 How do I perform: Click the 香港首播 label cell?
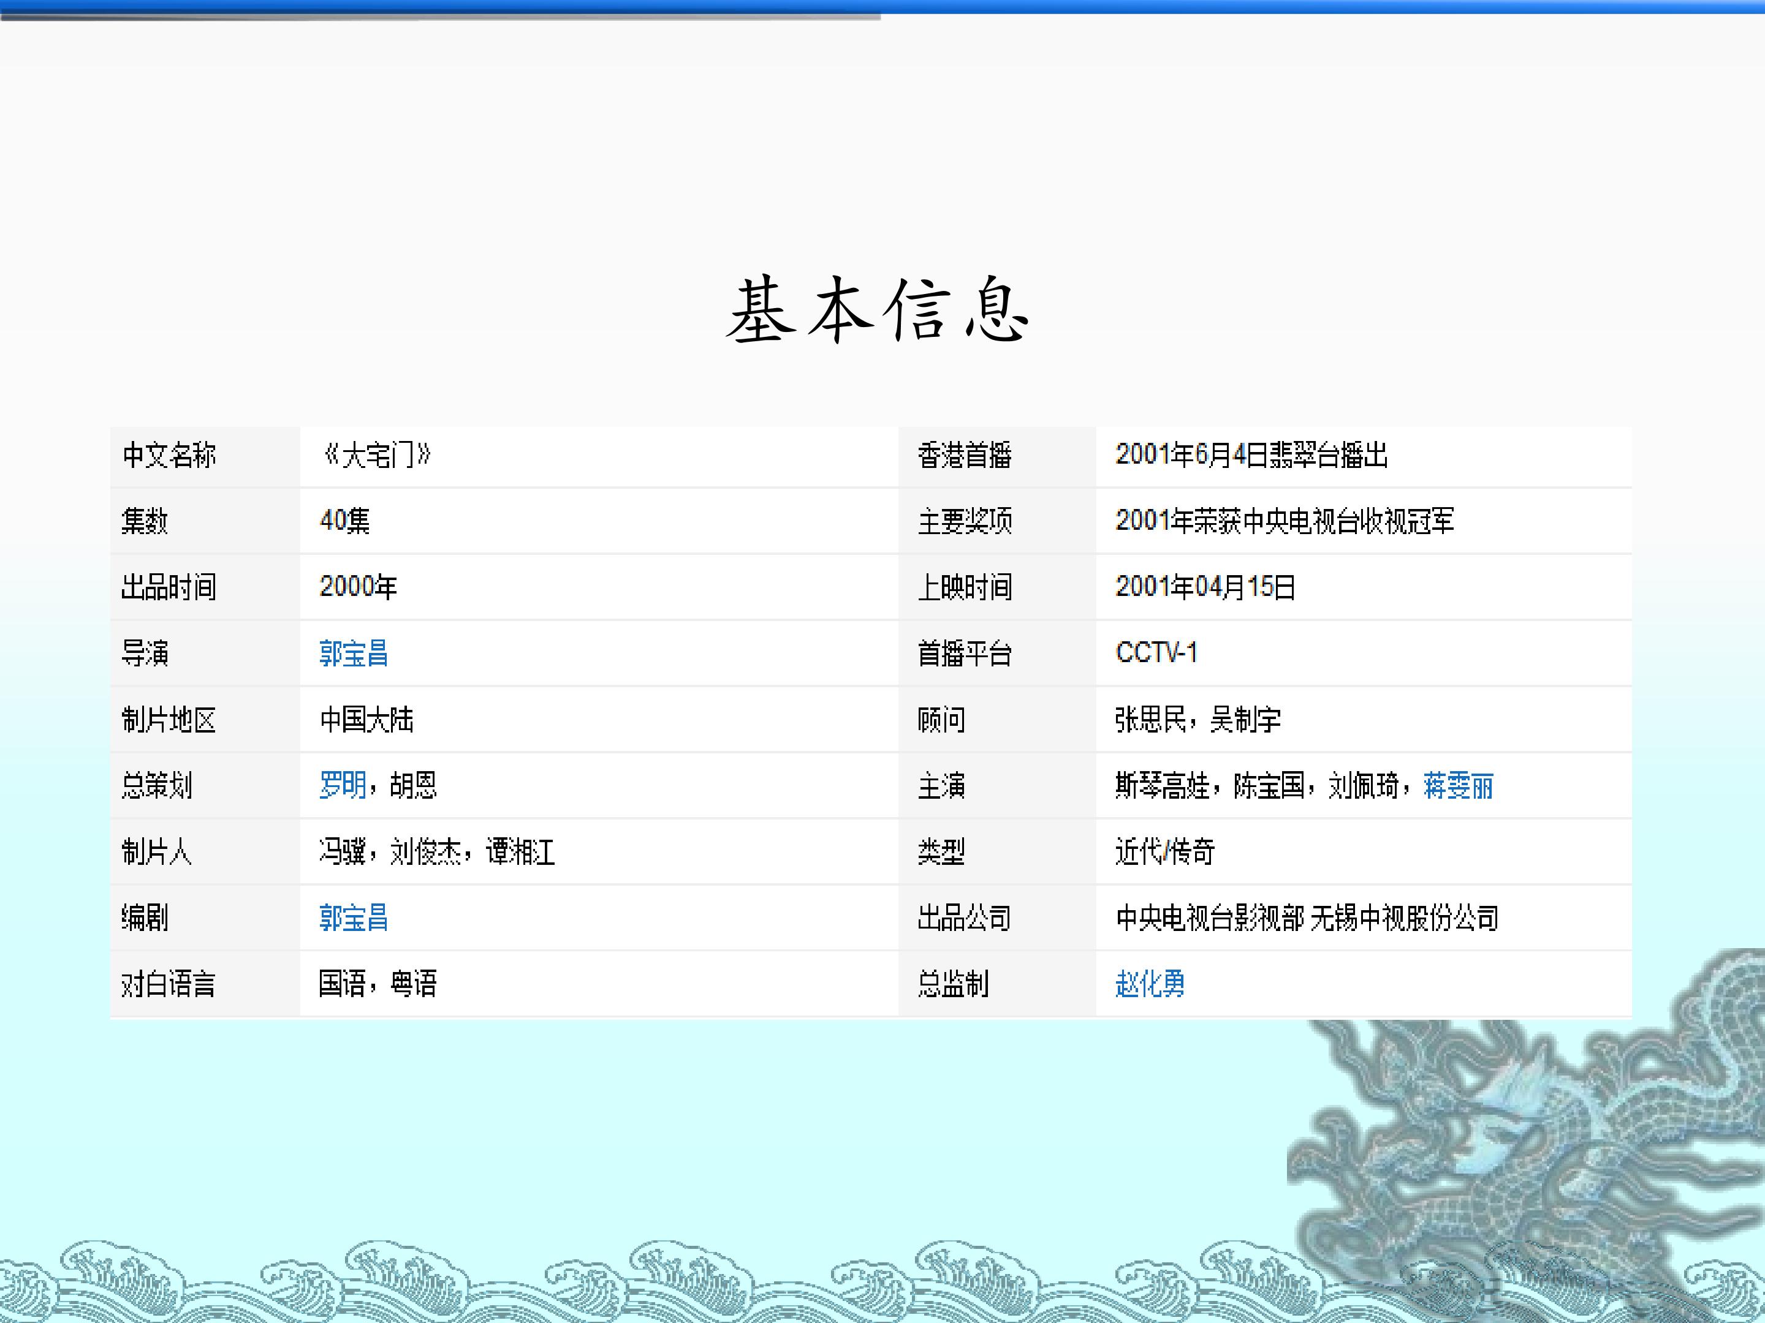click(964, 455)
